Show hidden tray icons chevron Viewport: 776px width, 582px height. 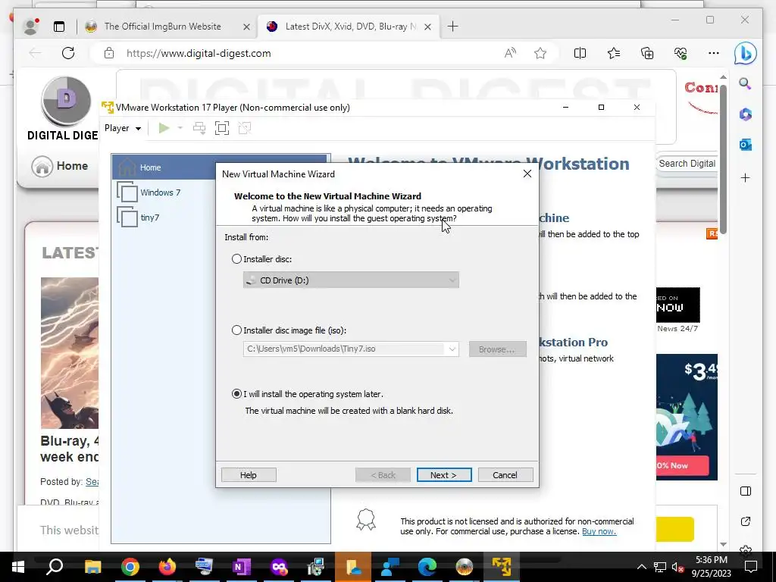point(641,567)
